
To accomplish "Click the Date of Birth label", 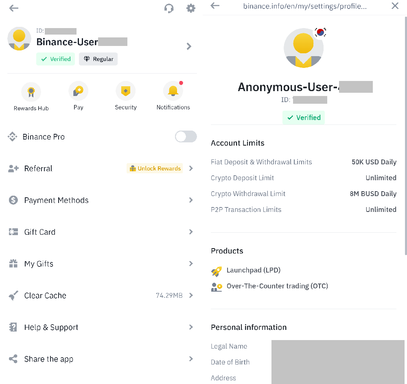I will [x=230, y=362].
